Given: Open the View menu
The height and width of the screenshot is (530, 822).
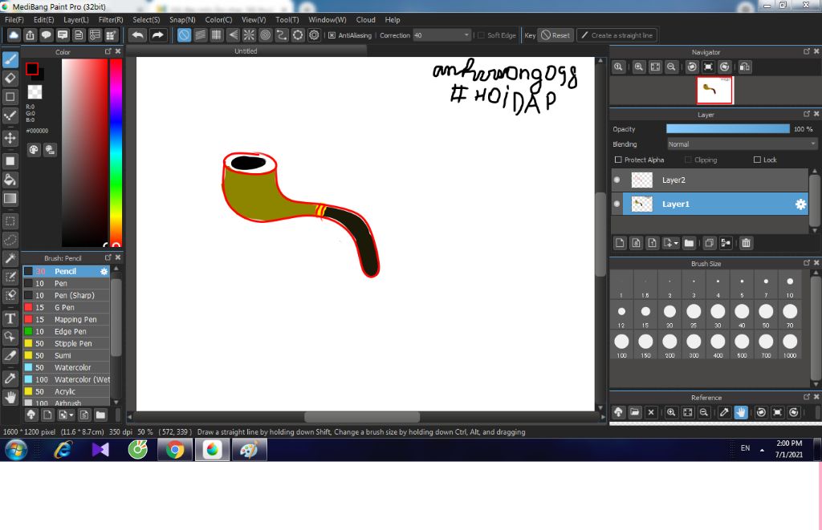Looking at the screenshot, I should coord(254,19).
